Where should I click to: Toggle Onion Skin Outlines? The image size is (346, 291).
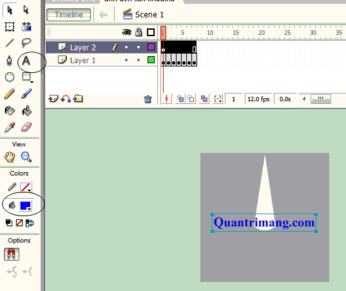191,99
